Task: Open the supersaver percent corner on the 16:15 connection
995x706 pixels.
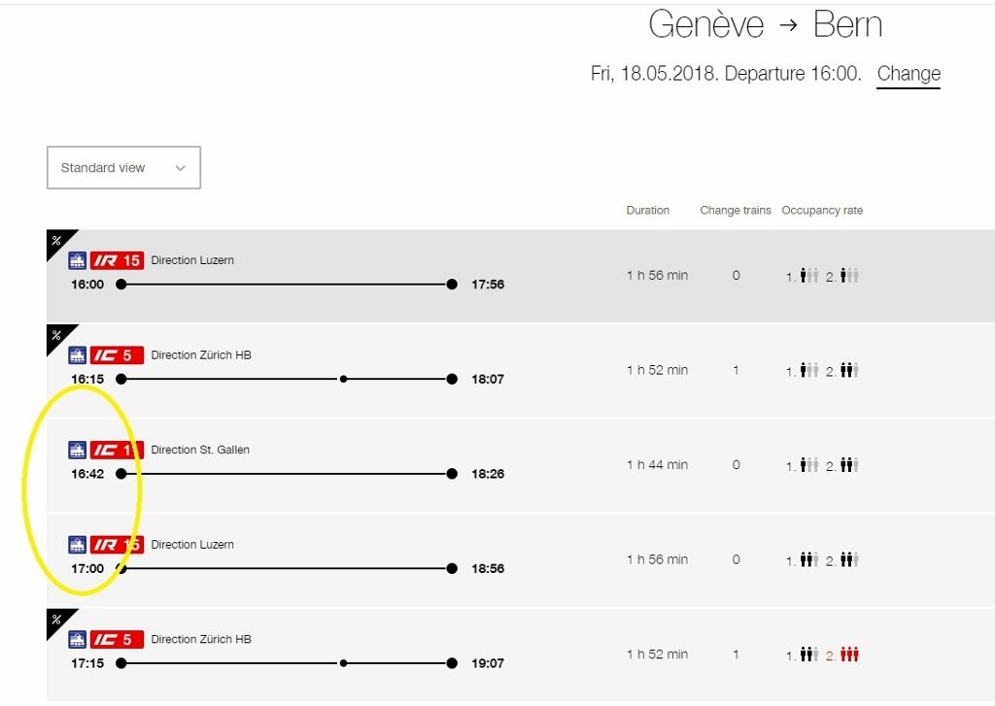Action: pyautogui.click(x=56, y=333)
